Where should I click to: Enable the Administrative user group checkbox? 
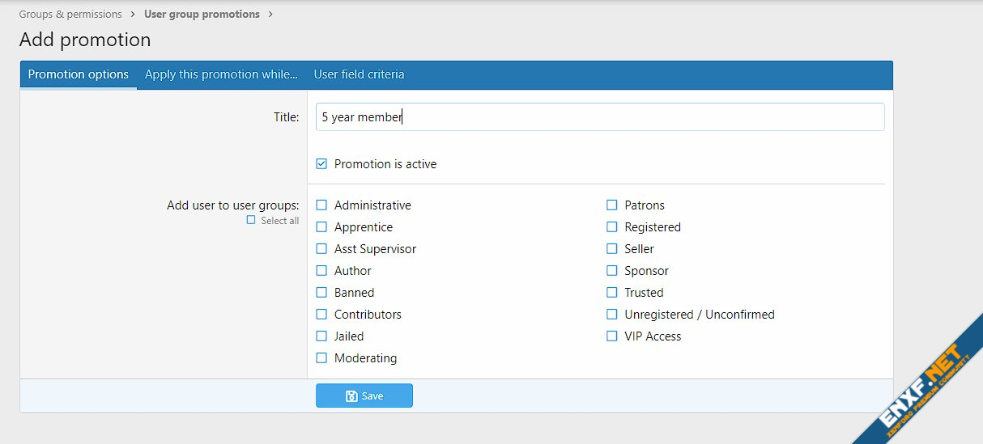[x=321, y=205]
